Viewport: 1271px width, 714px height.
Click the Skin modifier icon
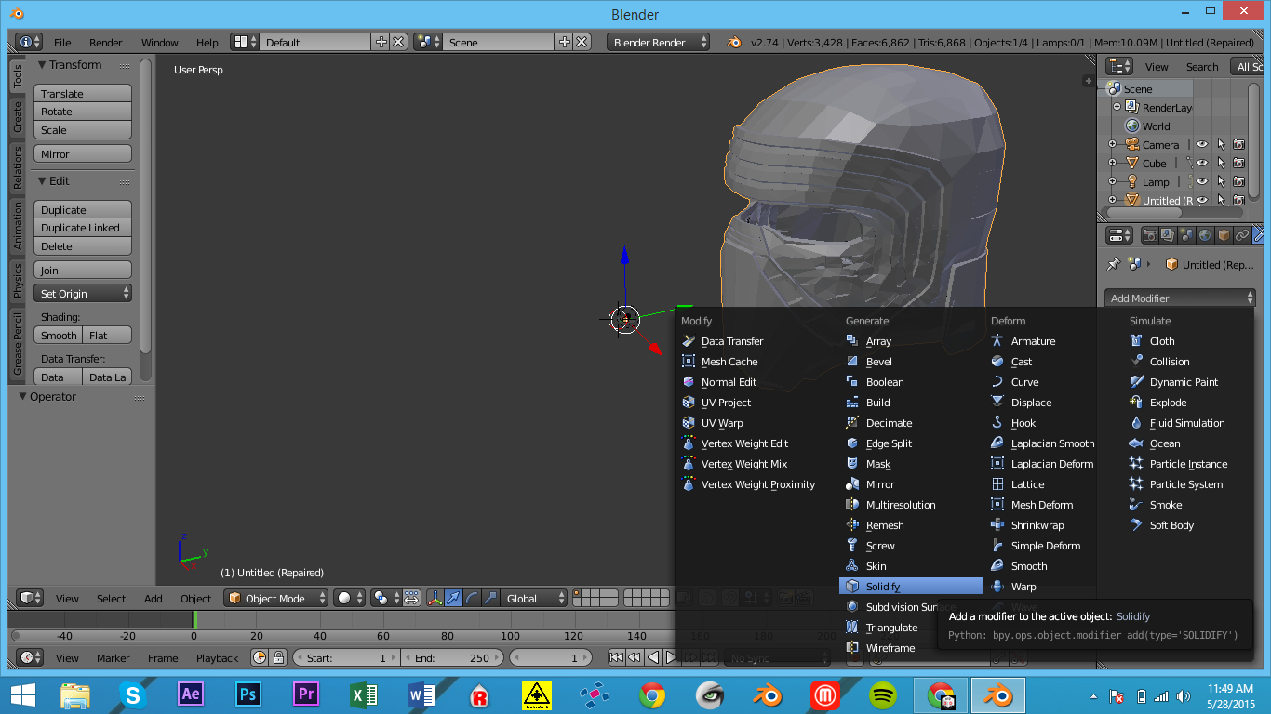pyautogui.click(x=852, y=566)
